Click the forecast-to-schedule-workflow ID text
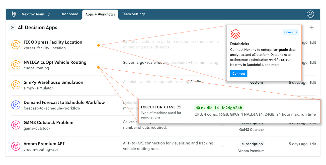 (x=52, y=108)
